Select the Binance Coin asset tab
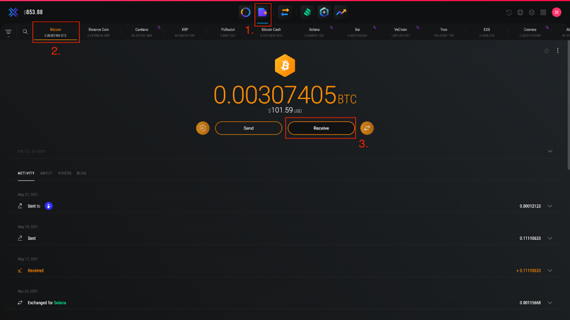 point(99,32)
